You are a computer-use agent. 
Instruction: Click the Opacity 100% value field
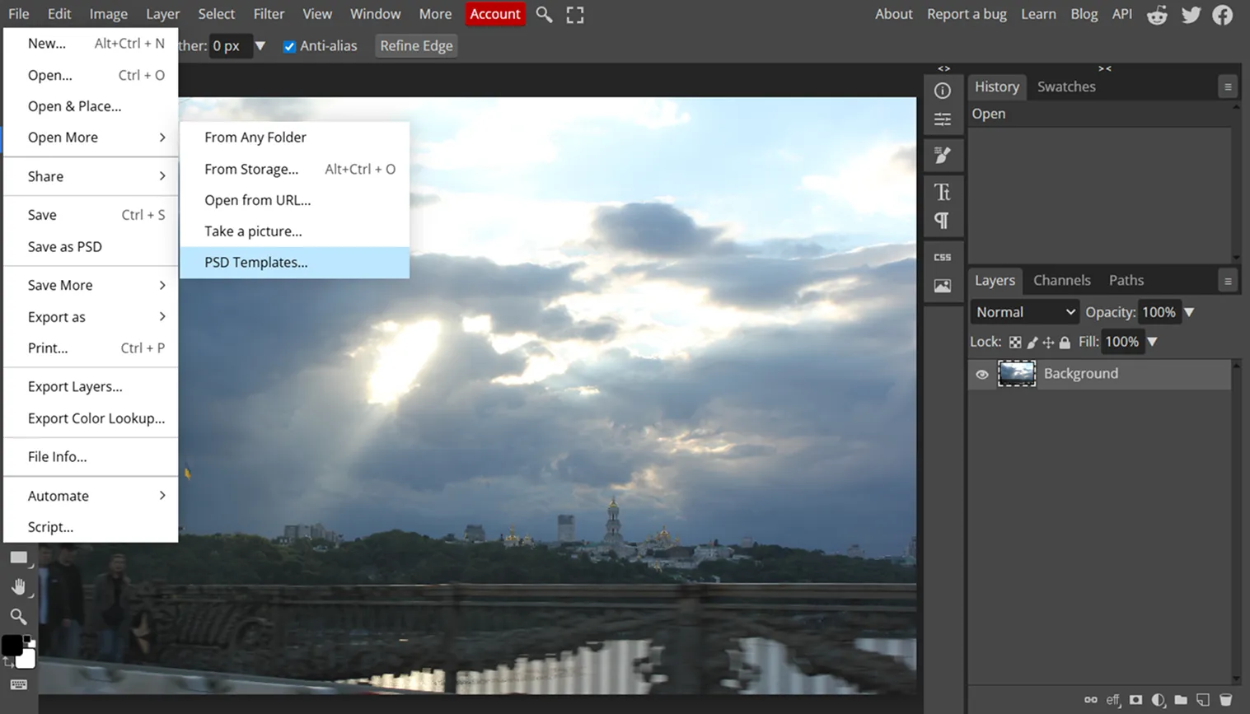(1159, 312)
